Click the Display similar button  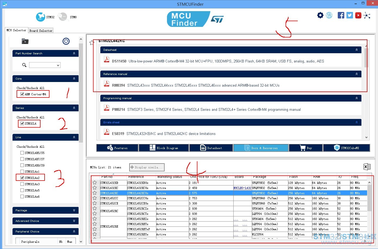147,167
